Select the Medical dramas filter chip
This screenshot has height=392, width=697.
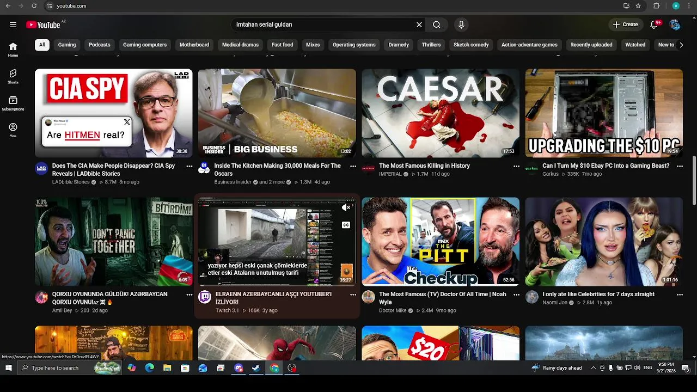(x=240, y=45)
